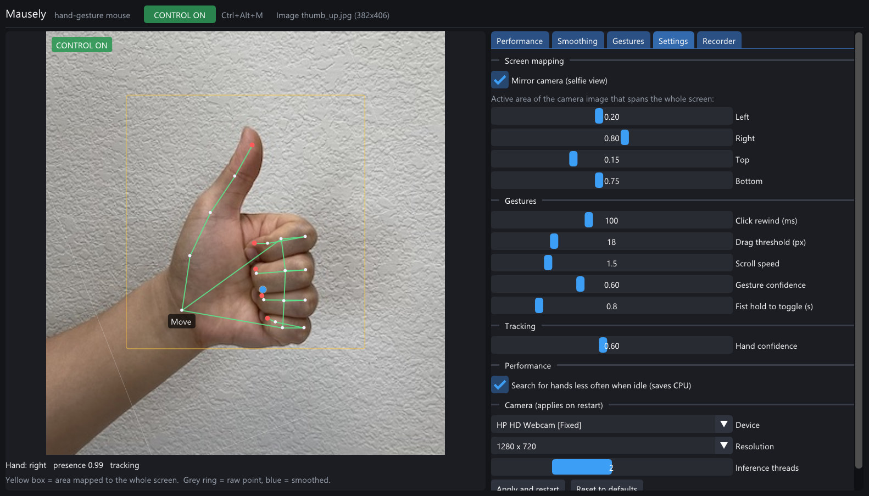This screenshot has height=496, width=869.
Task: Go to the Settings tab
Action: pyautogui.click(x=673, y=41)
